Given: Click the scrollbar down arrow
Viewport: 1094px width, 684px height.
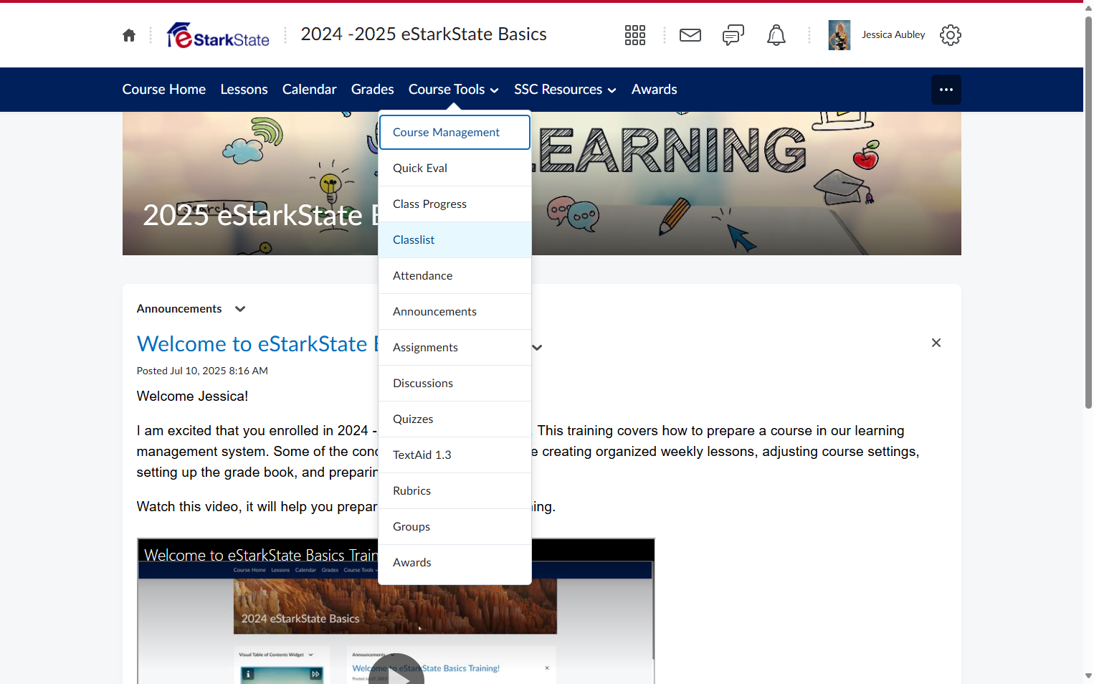Looking at the screenshot, I should pos(1088,675).
